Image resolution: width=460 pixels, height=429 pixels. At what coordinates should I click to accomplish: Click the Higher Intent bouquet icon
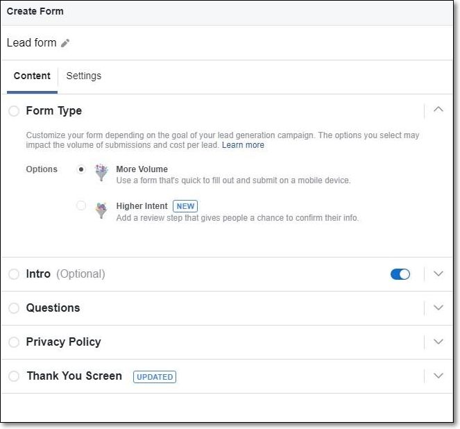click(101, 210)
